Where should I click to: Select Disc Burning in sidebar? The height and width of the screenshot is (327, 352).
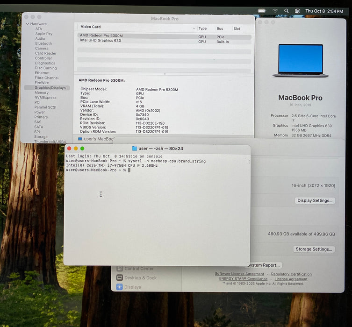pos(45,68)
